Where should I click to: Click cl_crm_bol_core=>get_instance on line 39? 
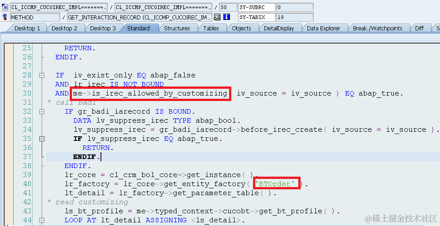pos(175,175)
